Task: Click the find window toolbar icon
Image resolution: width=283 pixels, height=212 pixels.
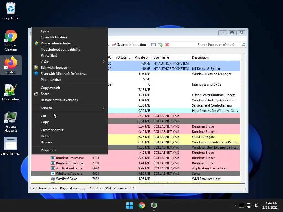Action: click(x=153, y=45)
